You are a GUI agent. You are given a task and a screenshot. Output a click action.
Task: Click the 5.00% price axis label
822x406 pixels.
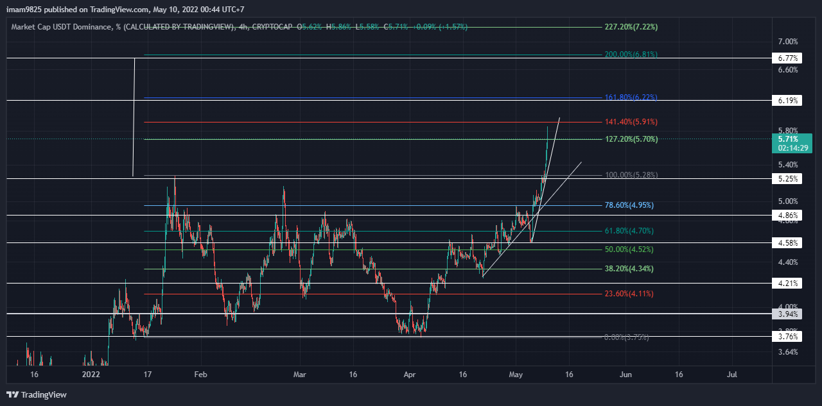tap(788, 201)
